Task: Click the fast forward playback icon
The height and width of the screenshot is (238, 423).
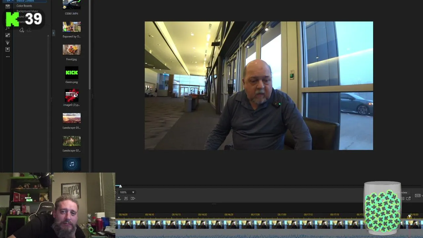Action: (x=133, y=198)
